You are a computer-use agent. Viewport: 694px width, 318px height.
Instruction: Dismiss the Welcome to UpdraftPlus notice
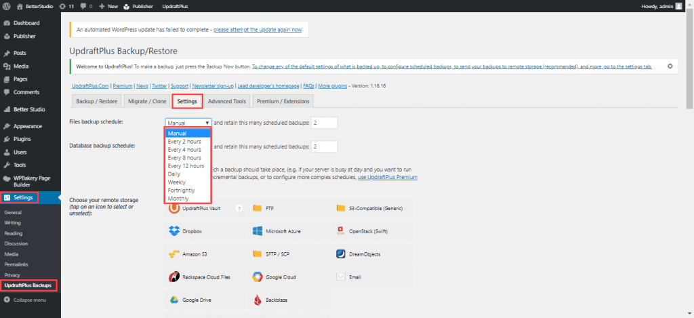[670, 66]
